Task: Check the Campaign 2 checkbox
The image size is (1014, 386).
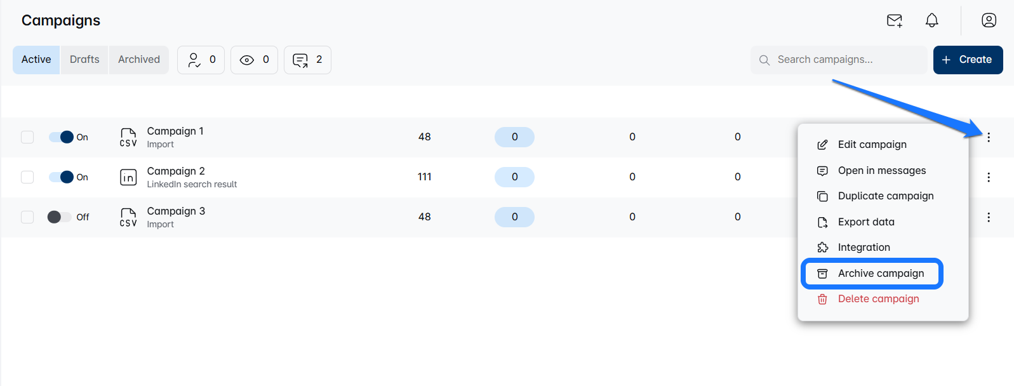Action: [27, 177]
